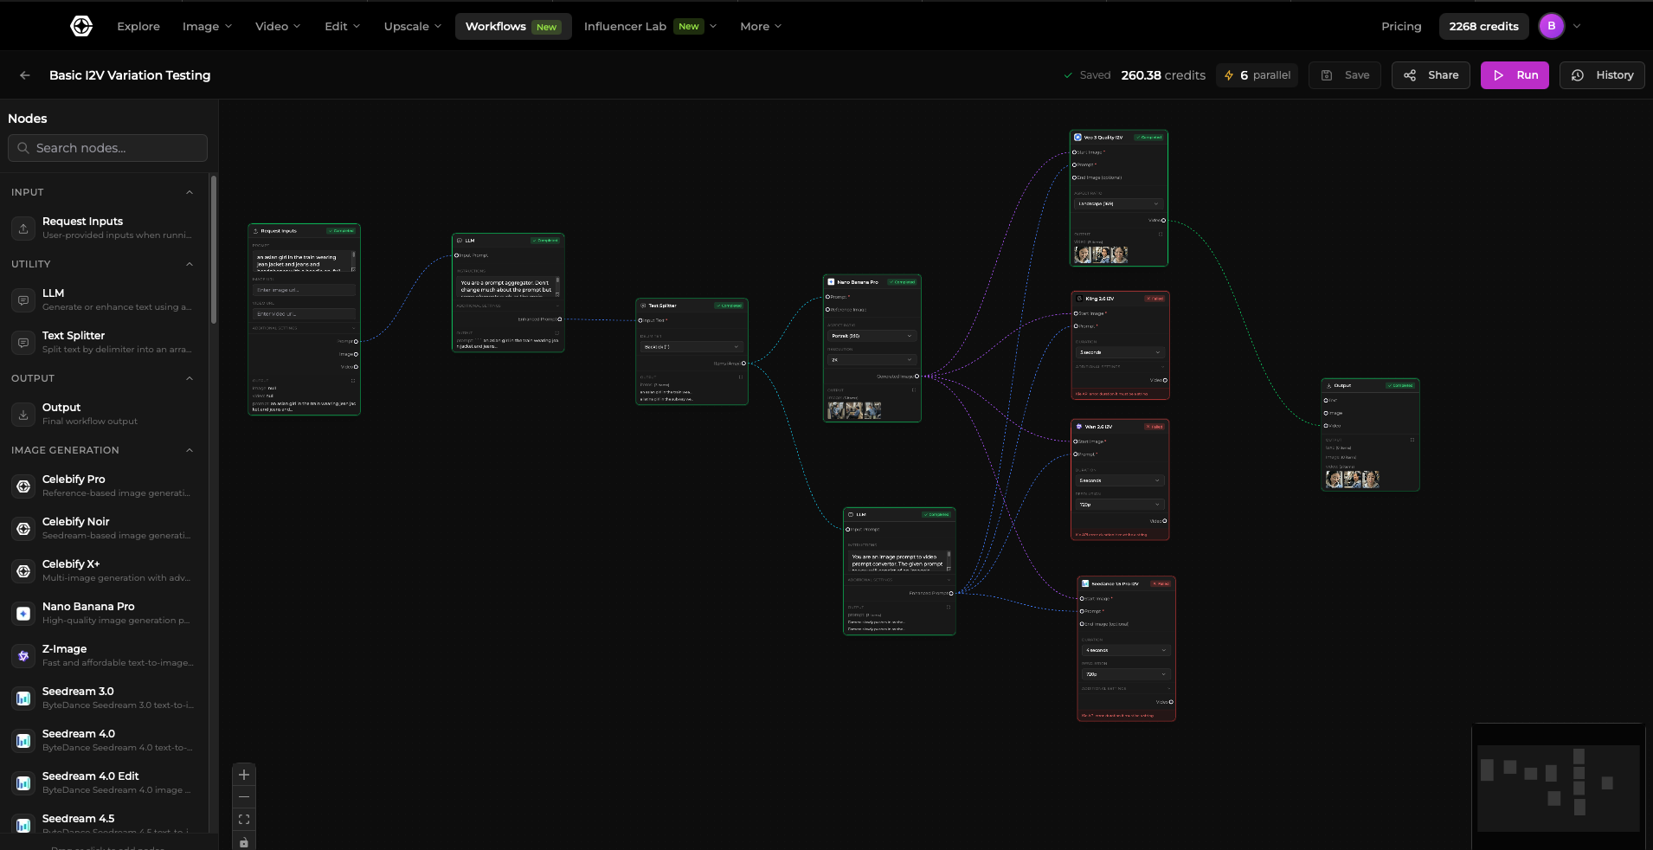Run the Basic I2V Variation Testing workflow
The image size is (1653, 850).
pyautogui.click(x=1515, y=75)
